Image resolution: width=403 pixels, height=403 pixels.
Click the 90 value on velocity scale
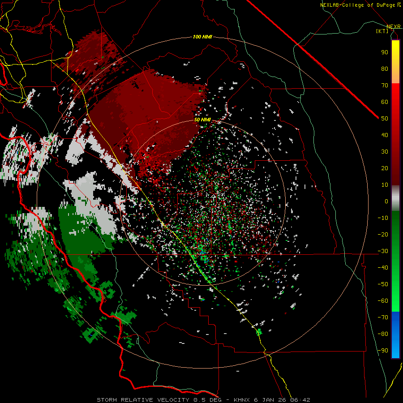coord(385,52)
